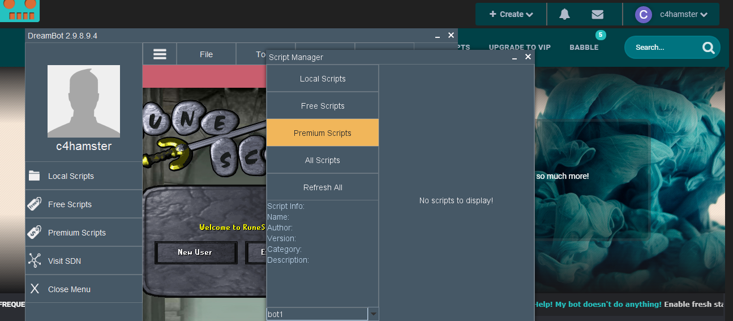The width and height of the screenshot is (733, 321).
Task: Click 'Welcome to RuneS' text on game screen
Action: [x=233, y=227]
